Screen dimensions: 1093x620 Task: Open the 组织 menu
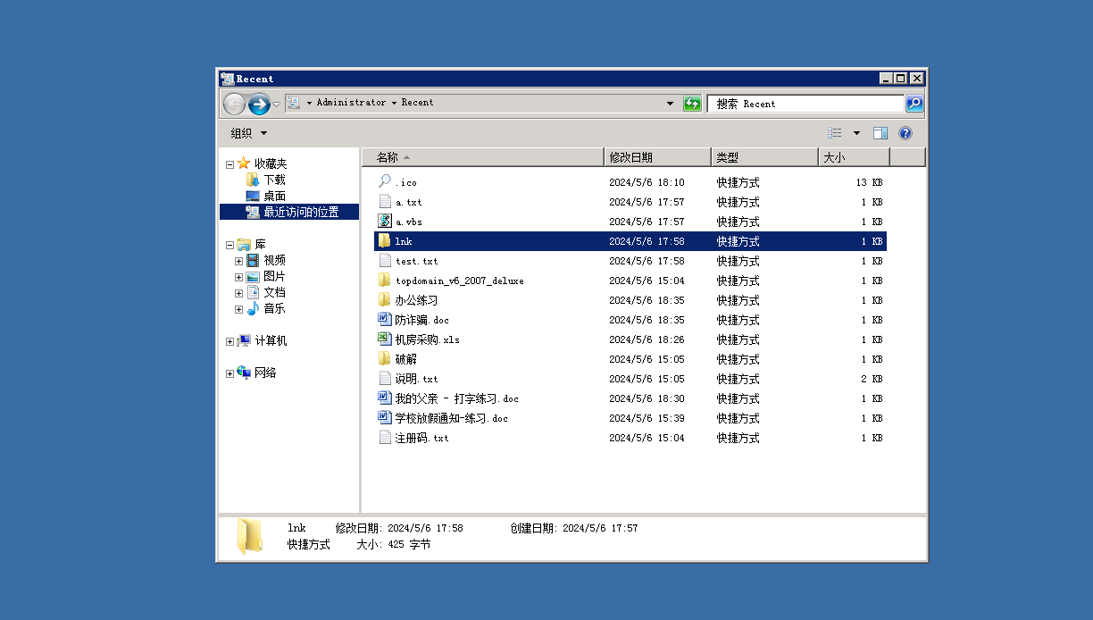pyautogui.click(x=248, y=133)
